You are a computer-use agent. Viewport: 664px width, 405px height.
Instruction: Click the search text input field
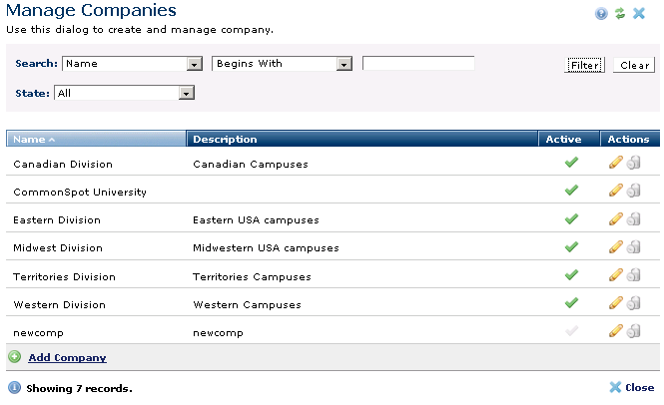pos(417,64)
